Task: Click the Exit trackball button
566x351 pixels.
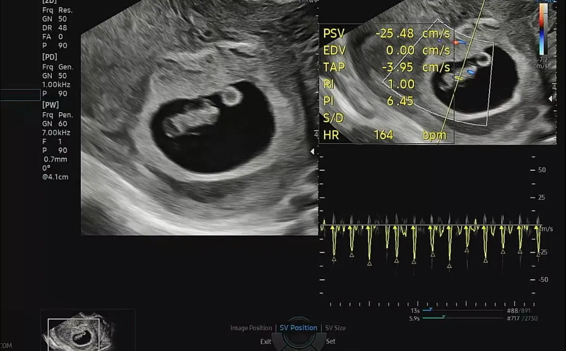Action: [x=266, y=341]
